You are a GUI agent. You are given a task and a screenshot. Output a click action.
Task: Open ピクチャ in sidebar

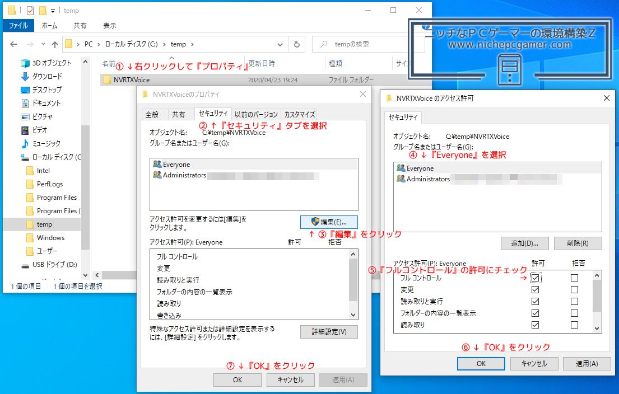coord(37,117)
